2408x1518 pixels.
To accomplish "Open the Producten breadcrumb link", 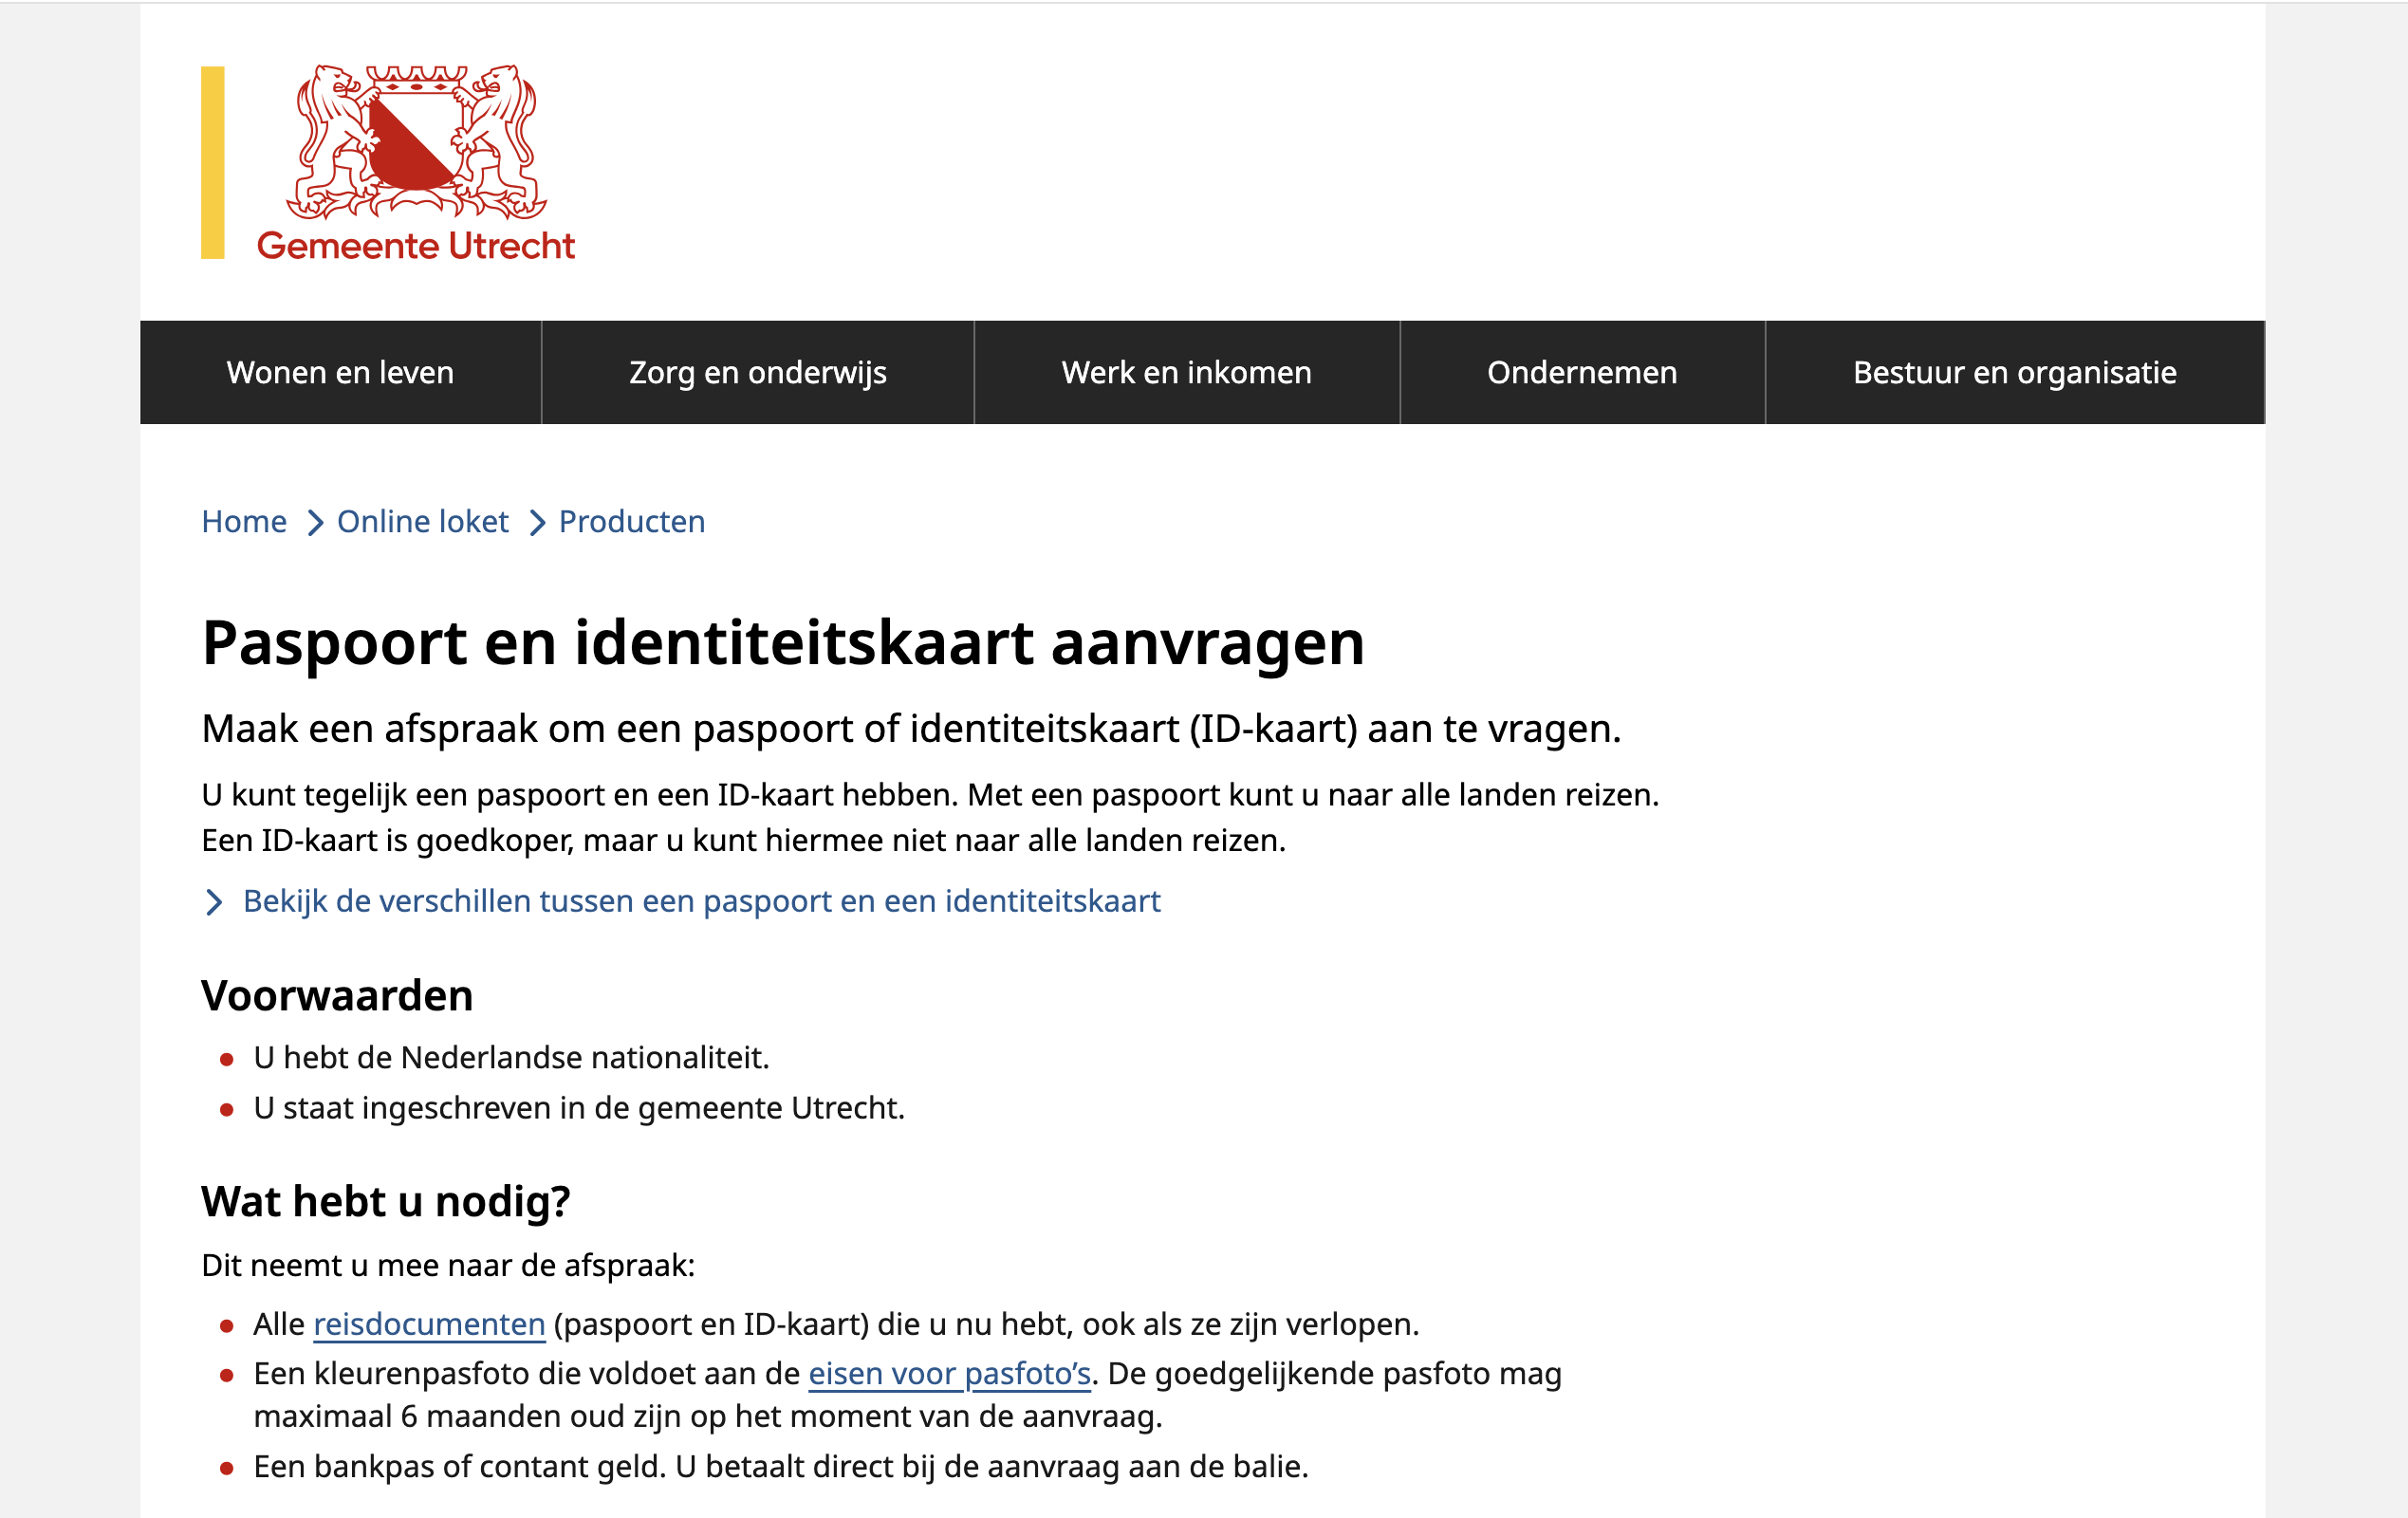I will (631, 522).
